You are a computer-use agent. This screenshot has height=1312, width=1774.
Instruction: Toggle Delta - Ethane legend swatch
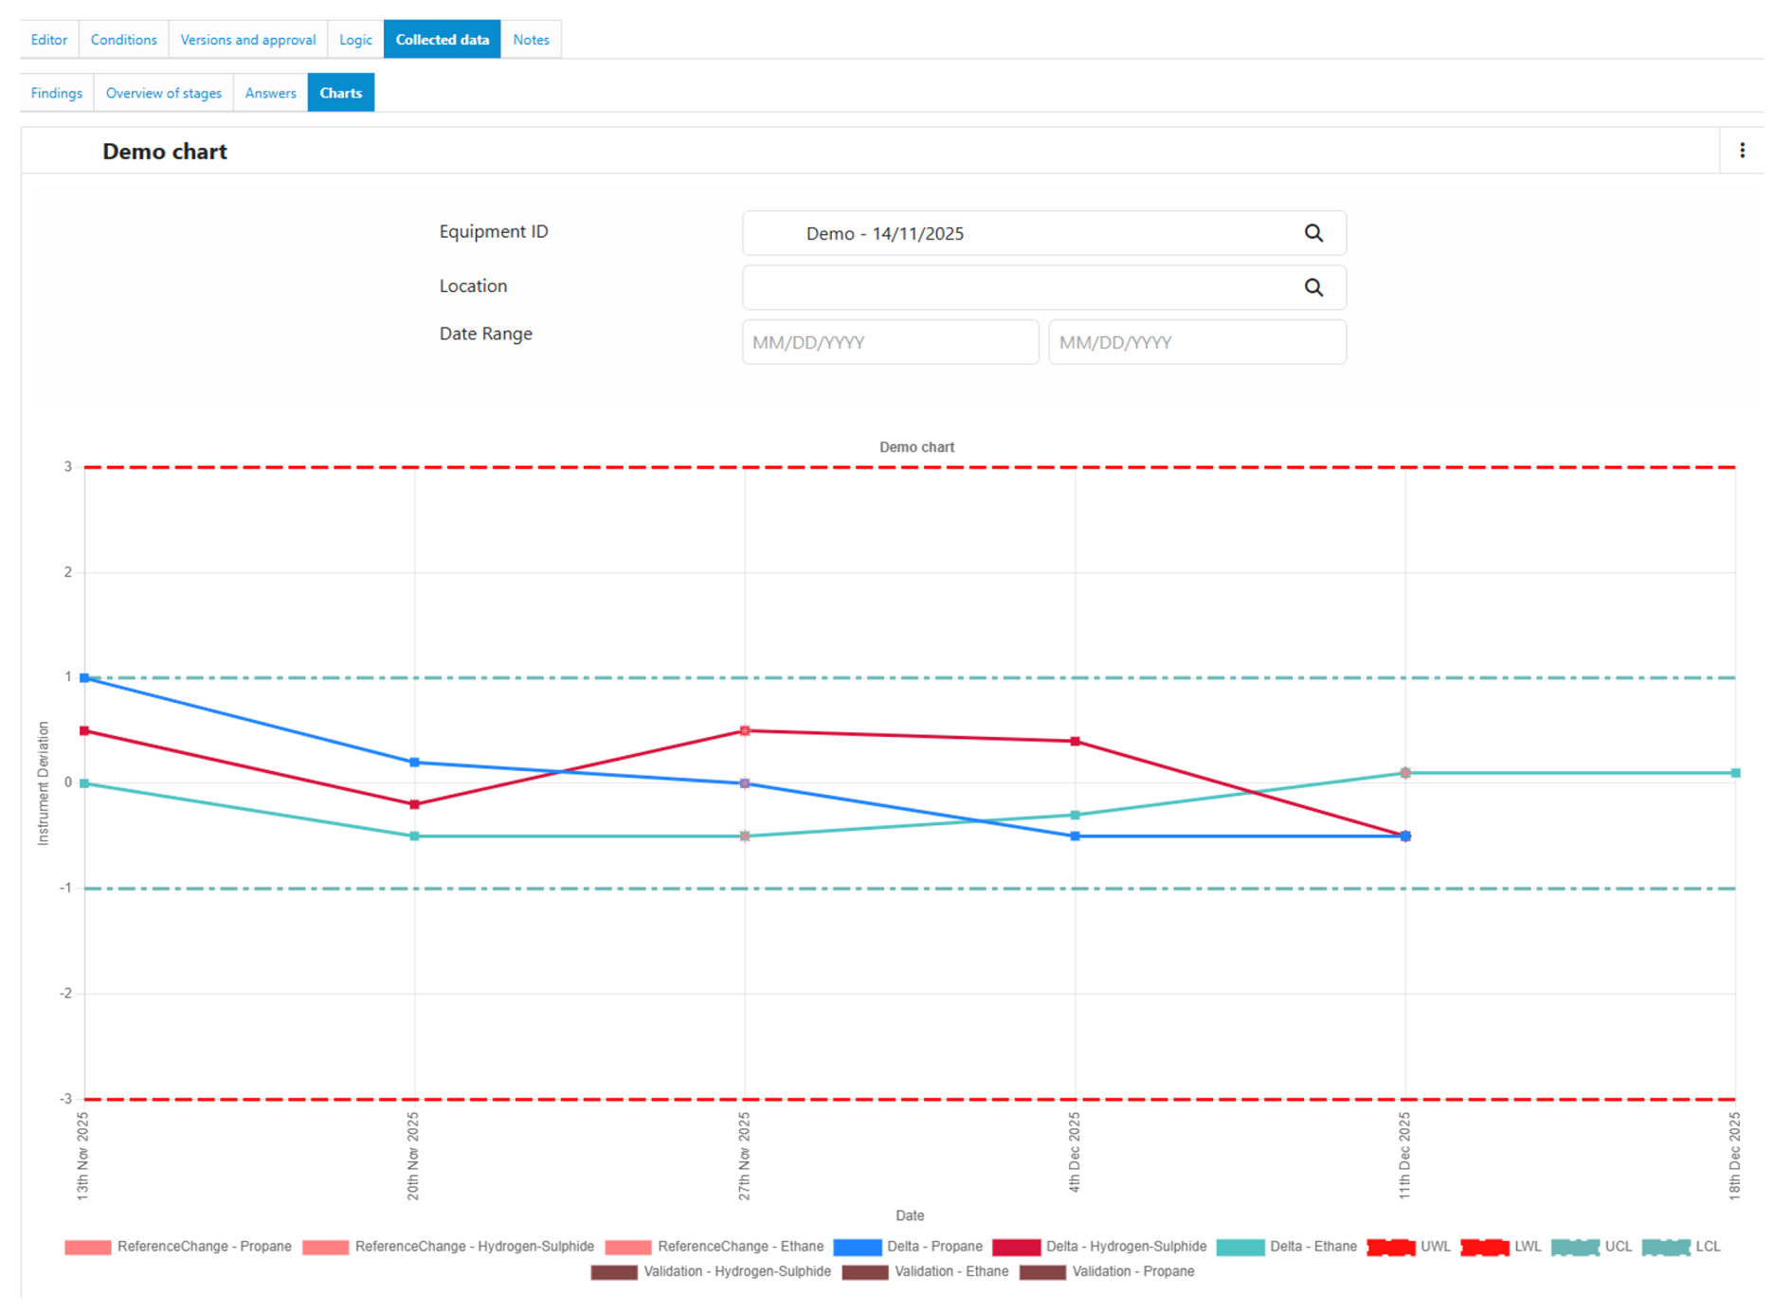1240,1248
